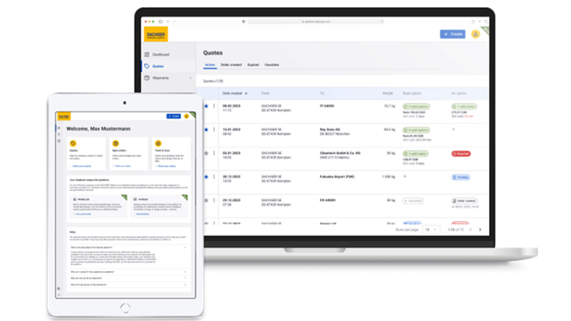
Task: Click the Dashboard icon in laptop sidebar
Action: (x=147, y=54)
